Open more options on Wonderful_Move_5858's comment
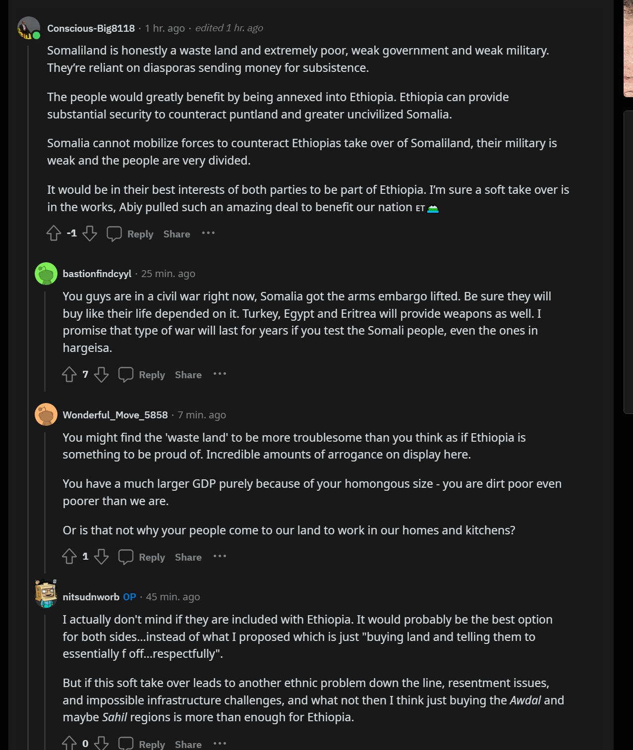 [x=220, y=556]
